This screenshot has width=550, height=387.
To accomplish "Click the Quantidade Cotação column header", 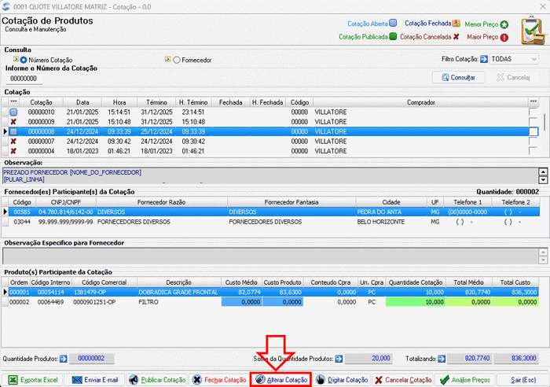I will pos(416,282).
